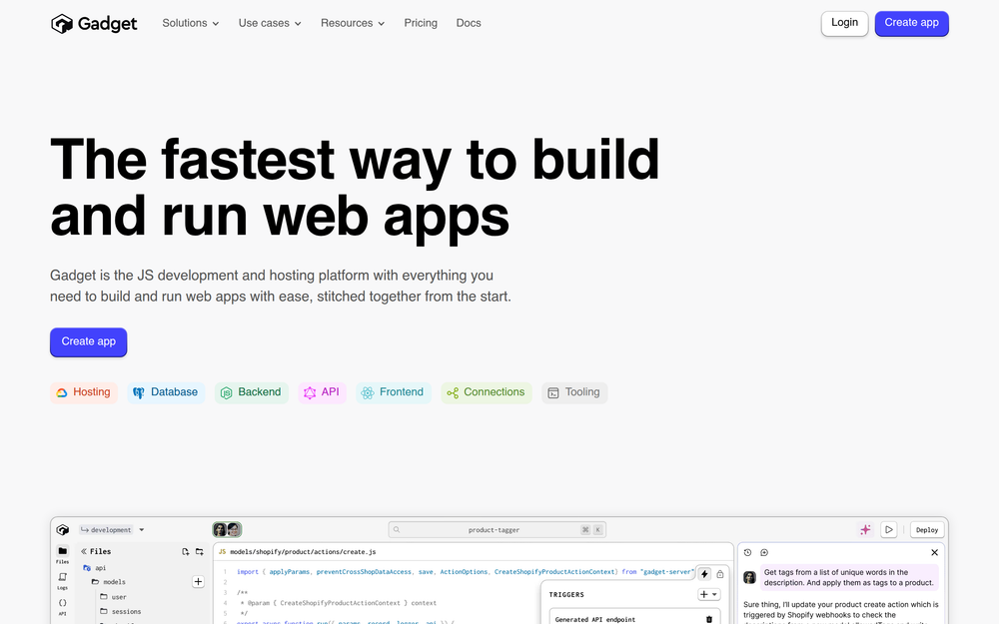Select the Frontend feature tab
The image size is (999, 624).
pos(393,392)
